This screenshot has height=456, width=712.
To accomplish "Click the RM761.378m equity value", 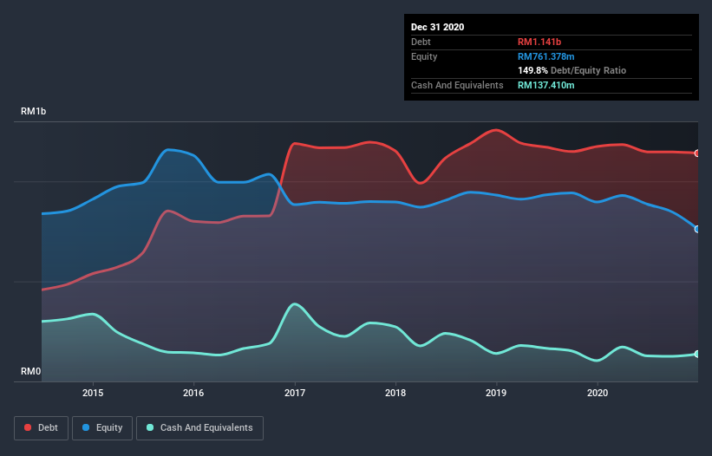I will pos(545,56).
